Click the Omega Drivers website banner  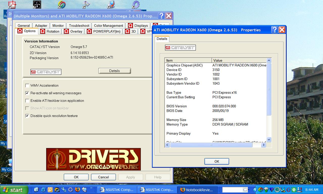(93, 159)
